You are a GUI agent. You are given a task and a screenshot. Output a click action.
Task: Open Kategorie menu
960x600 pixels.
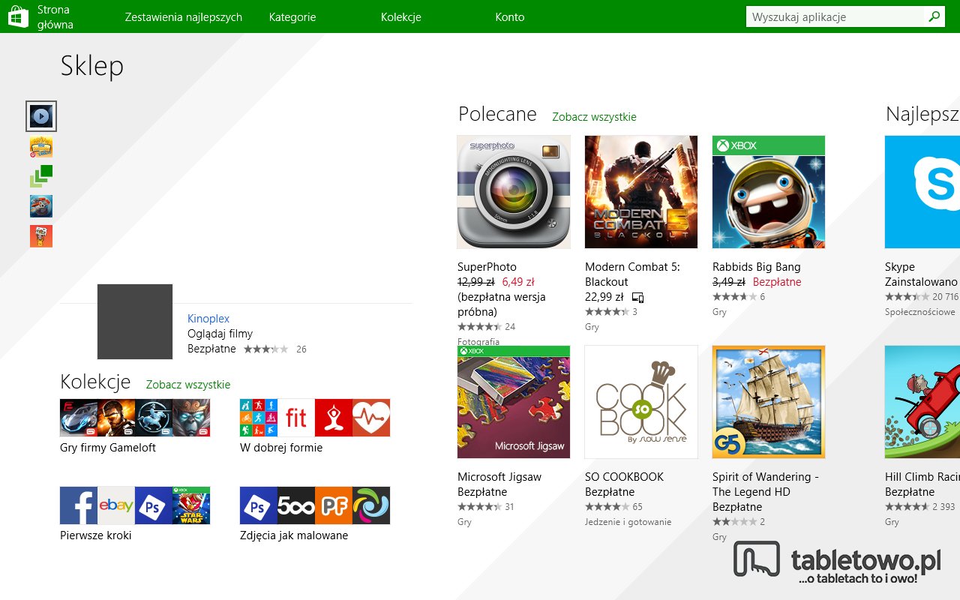pyautogui.click(x=292, y=16)
